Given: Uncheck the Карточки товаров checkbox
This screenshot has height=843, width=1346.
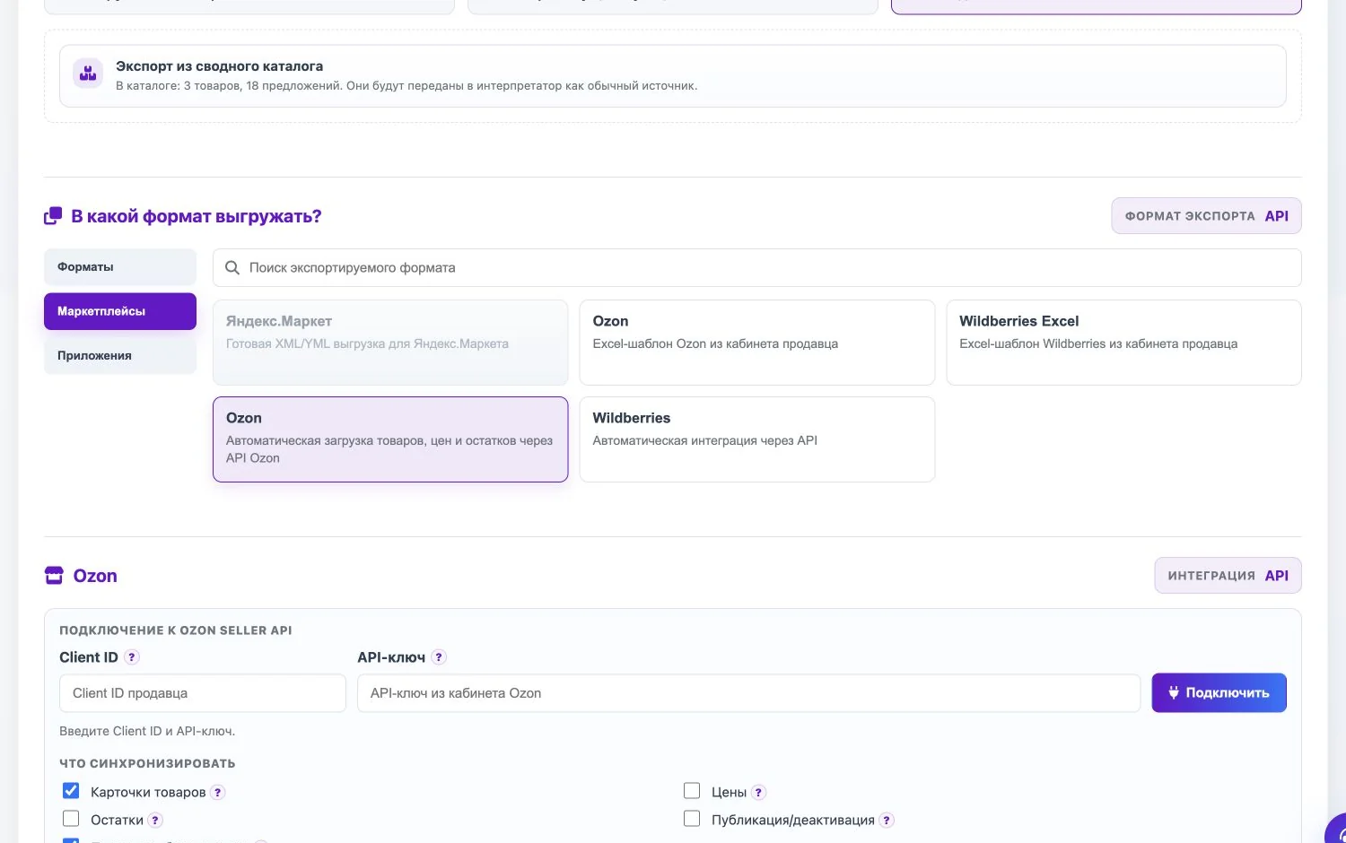Looking at the screenshot, I should point(71,791).
